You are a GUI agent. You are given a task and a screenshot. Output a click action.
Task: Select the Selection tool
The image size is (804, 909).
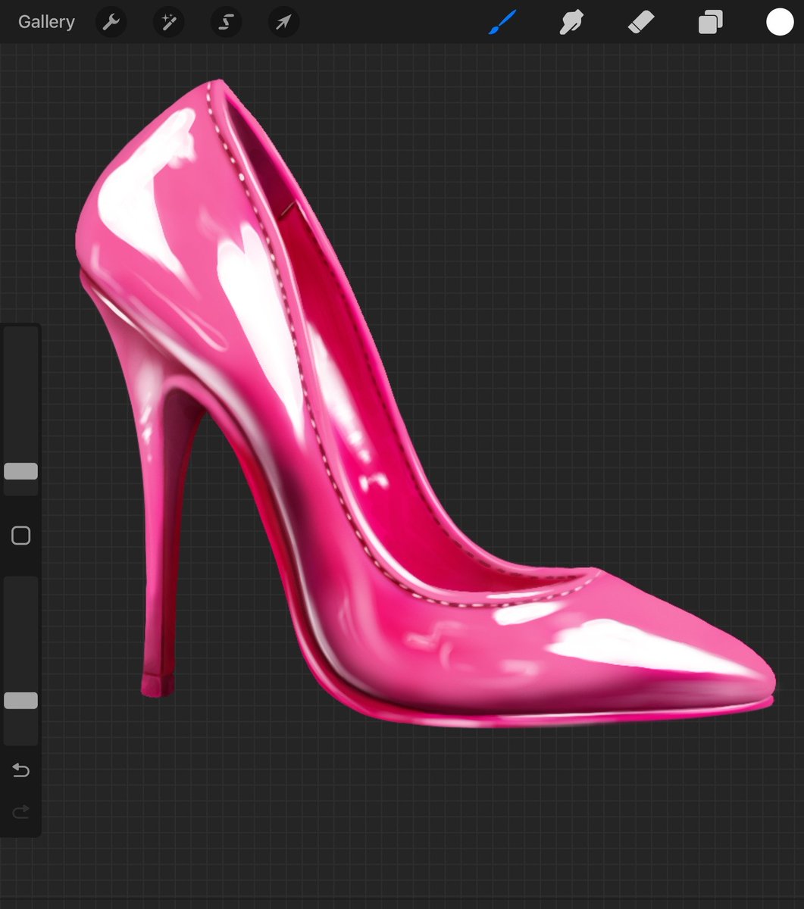click(x=226, y=22)
